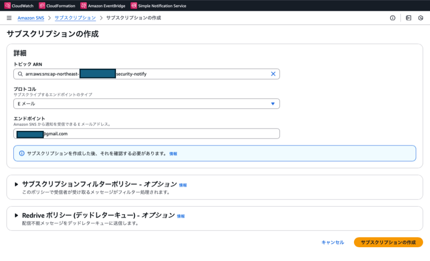The height and width of the screenshot is (261, 430).
Task: Open the 情報 link in the blue banner
Action: (x=173, y=154)
